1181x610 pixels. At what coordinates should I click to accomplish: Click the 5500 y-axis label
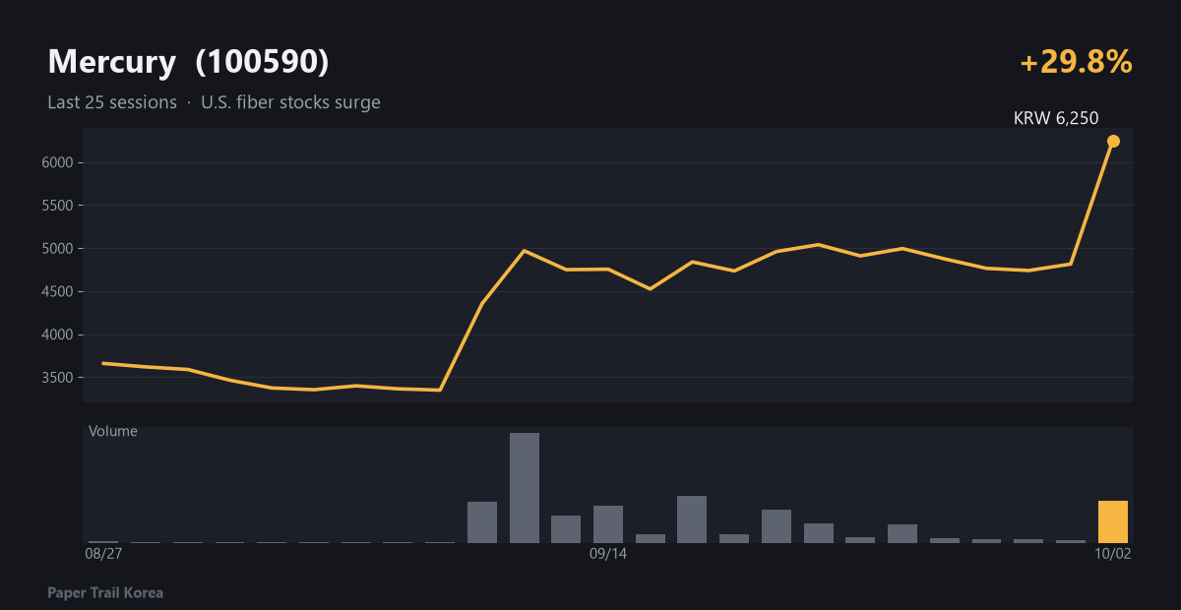[x=58, y=206]
